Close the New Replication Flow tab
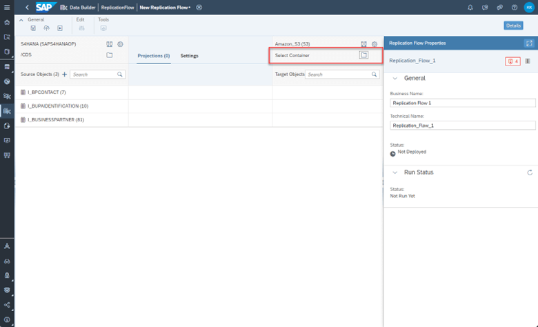 [199, 7]
